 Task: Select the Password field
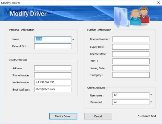tap(131, 102)
